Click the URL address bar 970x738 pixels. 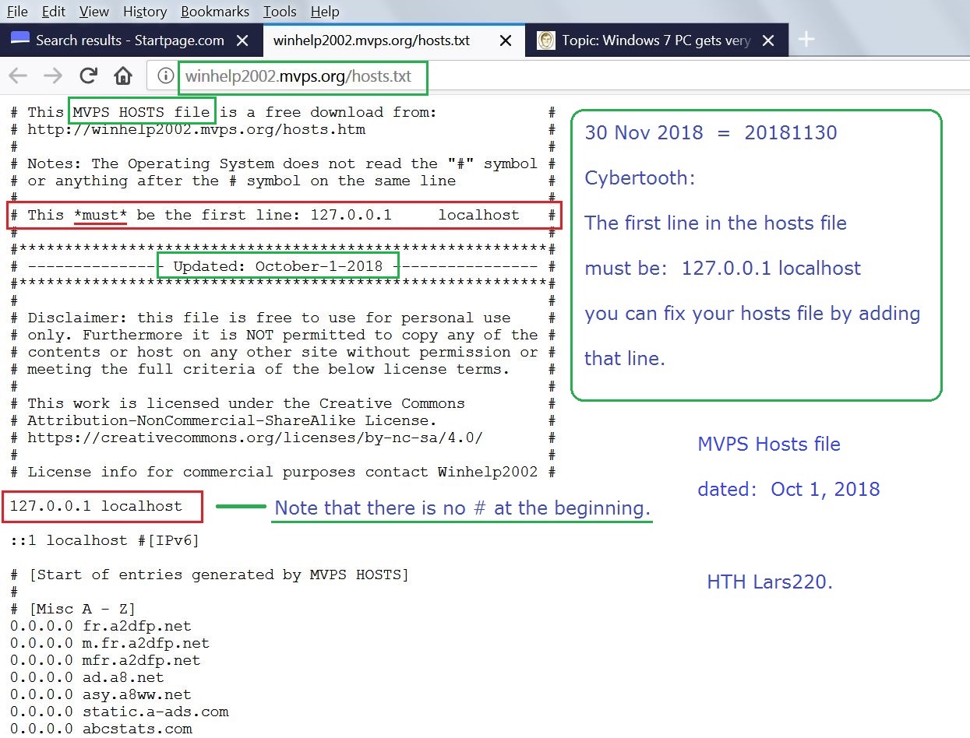pos(545,76)
